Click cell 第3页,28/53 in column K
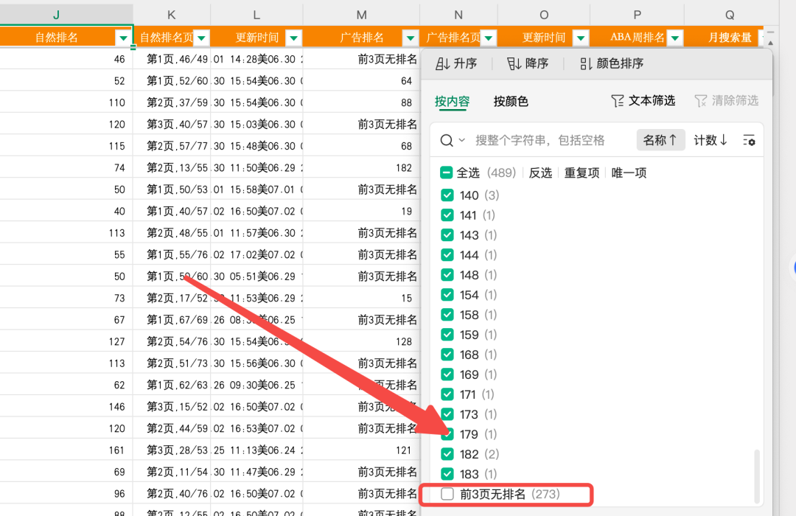Viewport: 796px width, 516px height. click(x=172, y=450)
